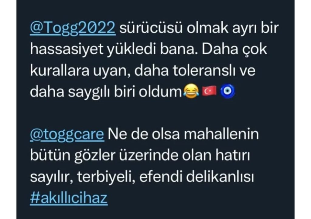Click the Turkish flag emoji

[209, 91]
